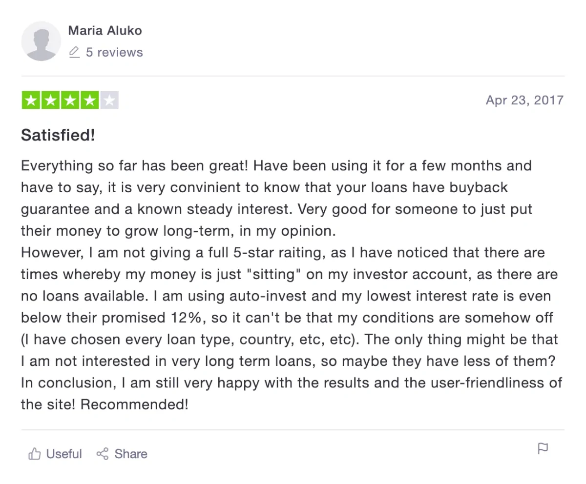Viewport: 586px width, 484px height.
Task: Click the share network icon
Action: pyautogui.click(x=102, y=454)
